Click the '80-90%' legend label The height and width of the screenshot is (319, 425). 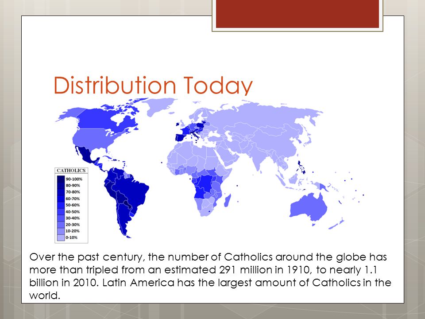pyautogui.click(x=73, y=186)
